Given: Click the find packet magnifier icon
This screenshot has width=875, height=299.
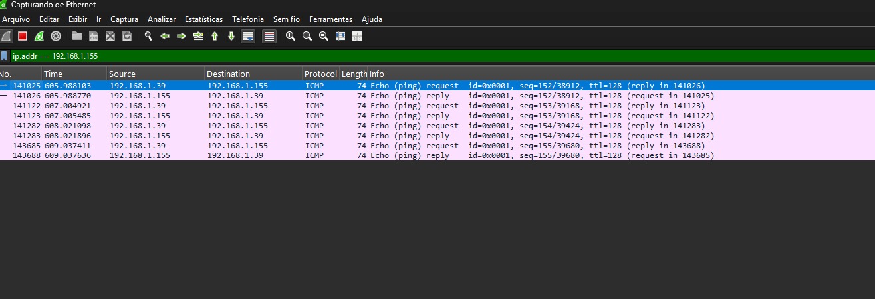Looking at the screenshot, I should click(148, 36).
